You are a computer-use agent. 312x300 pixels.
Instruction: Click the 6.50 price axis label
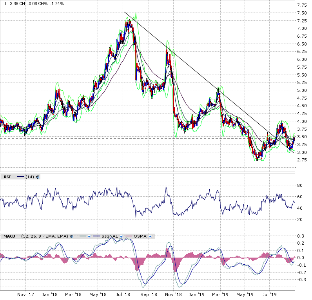(x=302, y=44)
